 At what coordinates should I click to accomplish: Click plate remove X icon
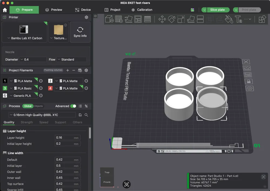click(246, 62)
